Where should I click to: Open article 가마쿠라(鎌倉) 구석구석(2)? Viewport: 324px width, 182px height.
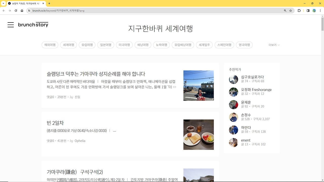tap(75, 172)
